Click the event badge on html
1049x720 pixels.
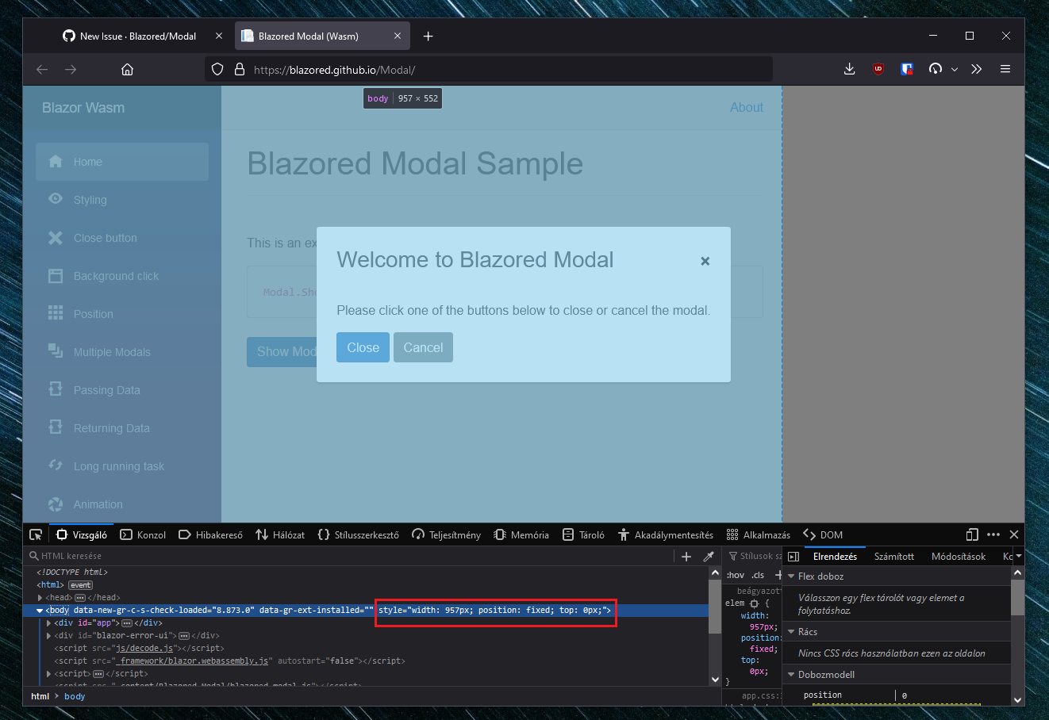[80, 585]
